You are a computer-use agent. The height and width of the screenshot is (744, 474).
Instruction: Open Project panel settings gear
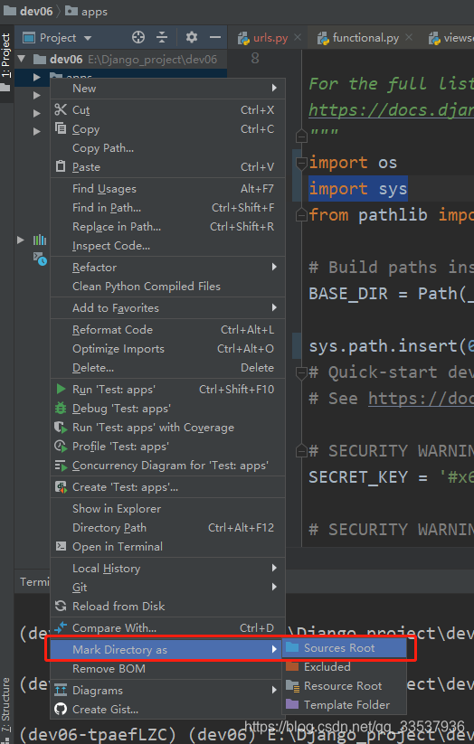tap(192, 37)
